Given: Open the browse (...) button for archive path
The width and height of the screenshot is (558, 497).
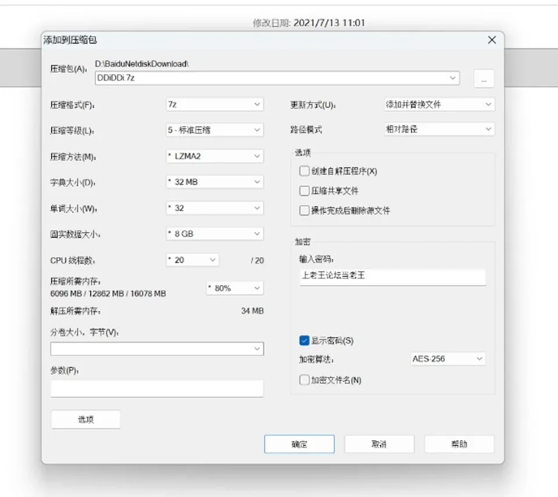Looking at the screenshot, I should (x=484, y=78).
